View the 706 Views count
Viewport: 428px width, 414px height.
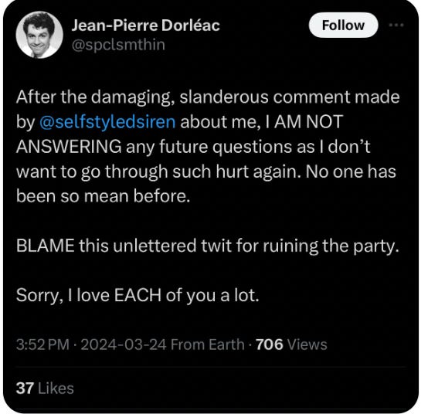pyautogui.click(x=291, y=344)
